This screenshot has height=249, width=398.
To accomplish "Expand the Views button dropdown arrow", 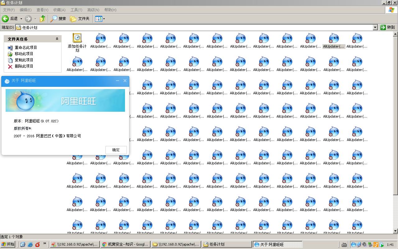I will (104, 19).
